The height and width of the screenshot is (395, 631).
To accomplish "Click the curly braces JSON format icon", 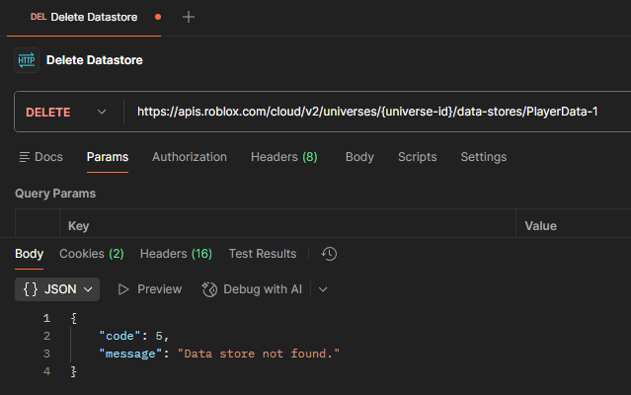I will [31, 289].
